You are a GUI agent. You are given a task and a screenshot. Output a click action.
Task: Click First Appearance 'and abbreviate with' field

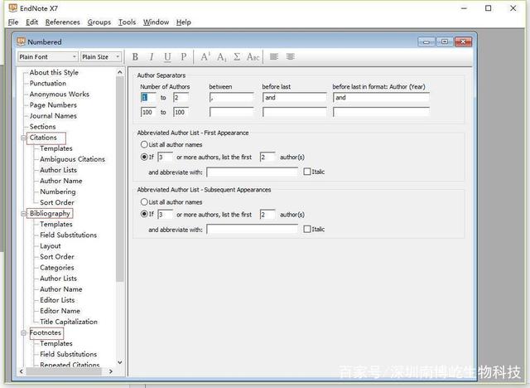252,172
